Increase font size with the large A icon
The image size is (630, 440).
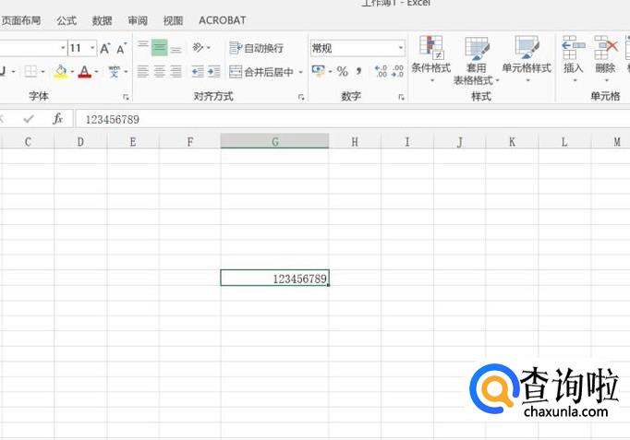(105, 49)
